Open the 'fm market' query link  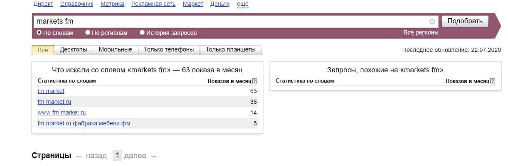pos(51,91)
